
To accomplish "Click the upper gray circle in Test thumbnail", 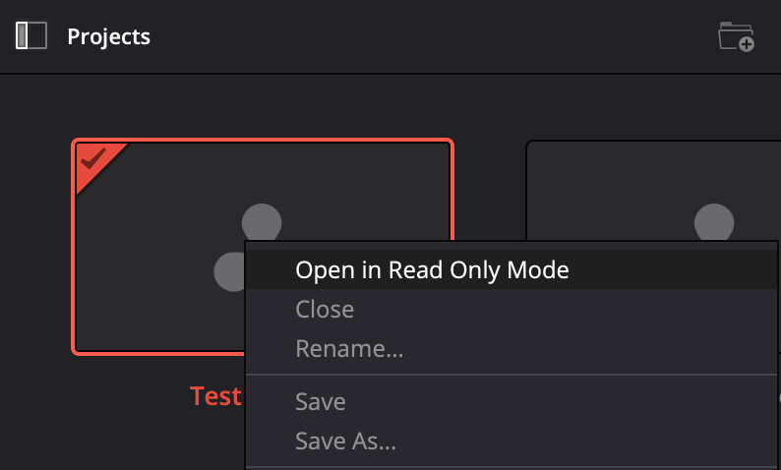I will [262, 220].
